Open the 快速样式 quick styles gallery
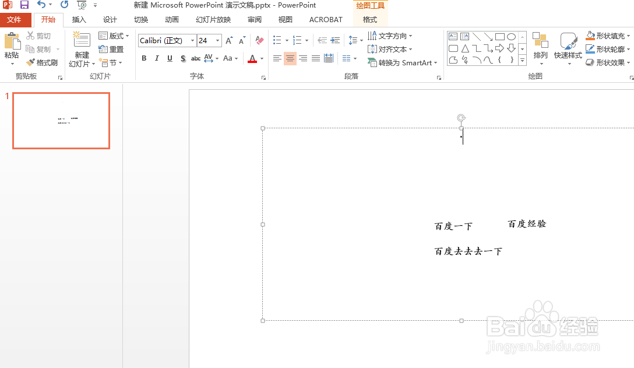The height and width of the screenshot is (368, 634). click(568, 48)
